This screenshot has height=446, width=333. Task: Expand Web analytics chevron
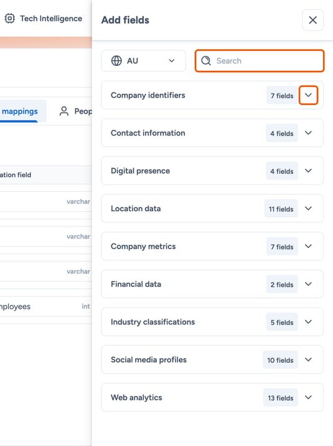308,398
